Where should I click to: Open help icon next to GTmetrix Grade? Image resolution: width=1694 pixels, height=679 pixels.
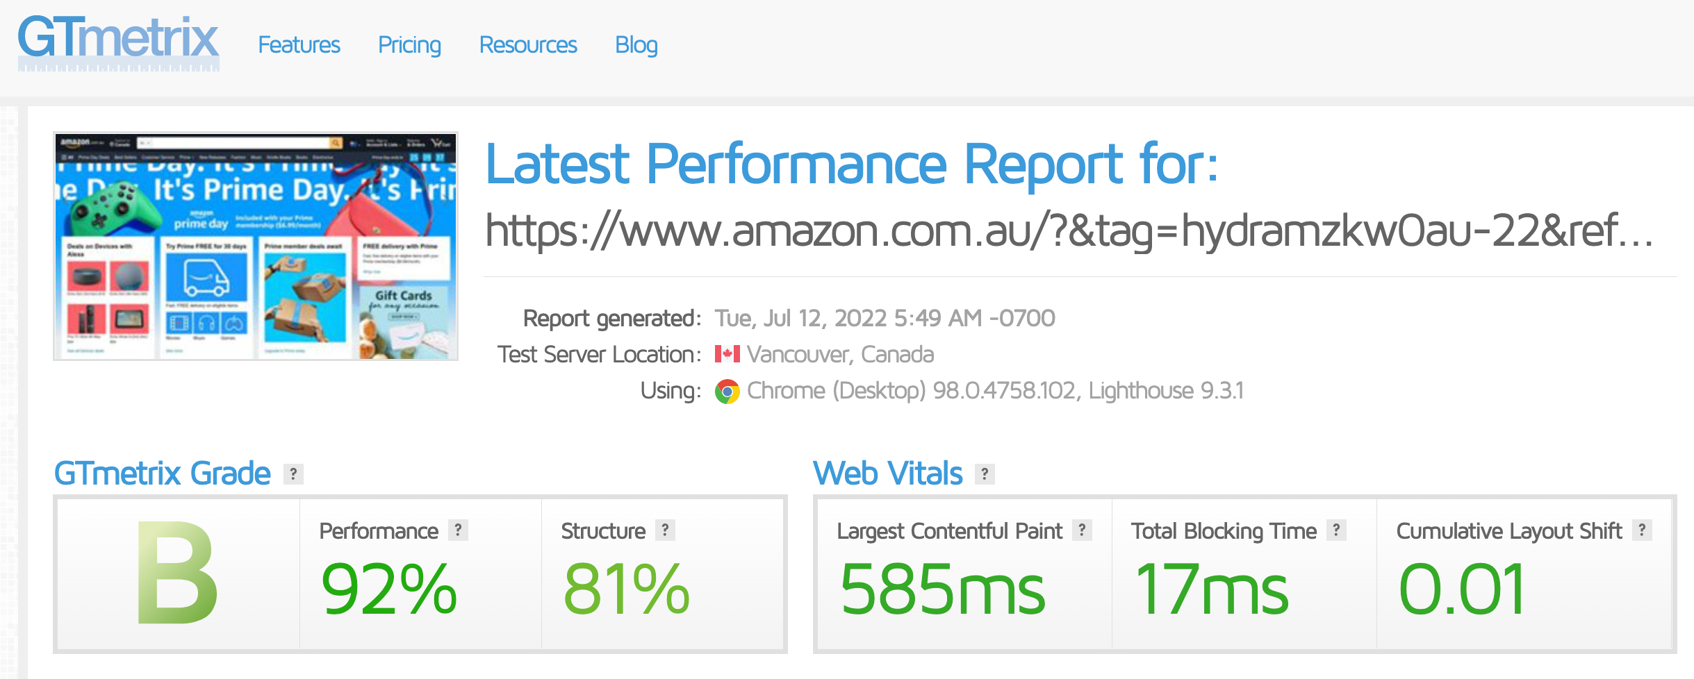coord(293,474)
